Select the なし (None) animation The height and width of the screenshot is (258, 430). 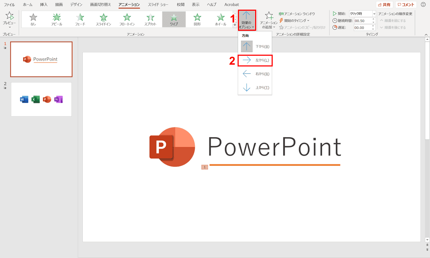(33, 19)
